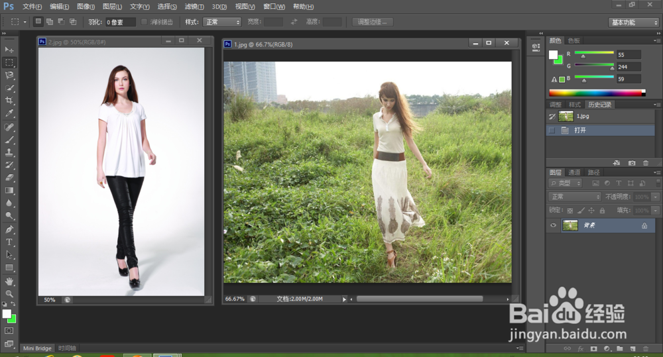Add a layer mask
Image resolution: width=663 pixels, height=357 pixels.
(594, 348)
